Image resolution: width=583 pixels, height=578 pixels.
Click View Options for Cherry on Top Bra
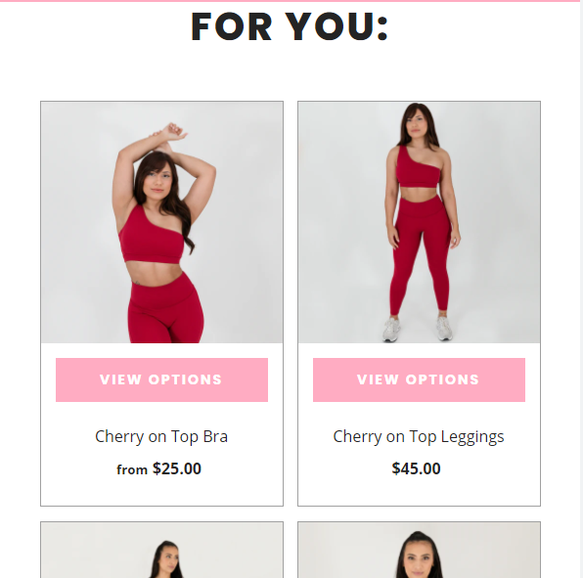pyautogui.click(x=161, y=379)
